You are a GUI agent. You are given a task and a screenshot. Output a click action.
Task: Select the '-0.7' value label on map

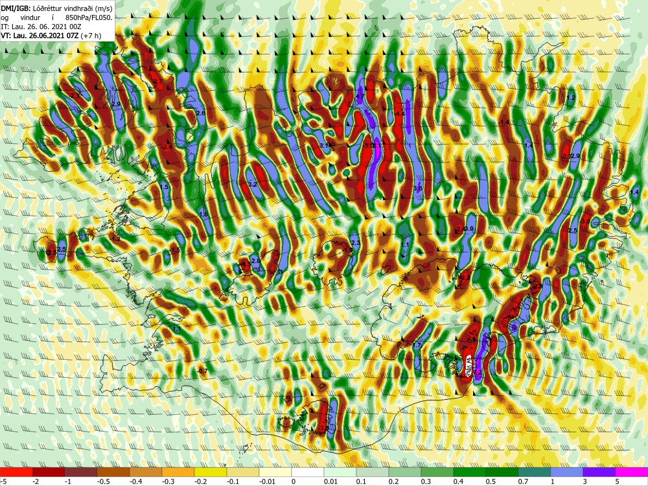pos(202,371)
